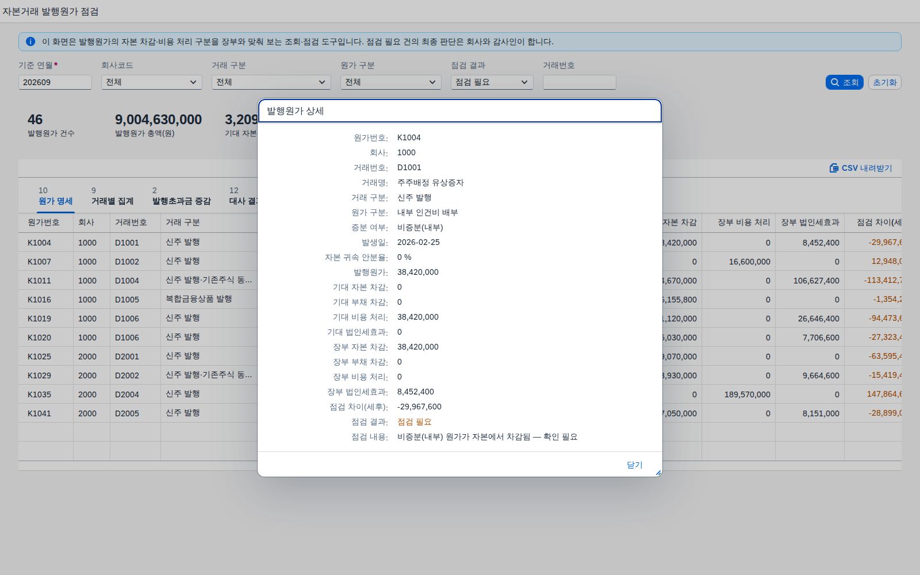This screenshot has width=920, height=575.
Task: Switch to the 거래별 집계 tab
Action: [x=112, y=196]
